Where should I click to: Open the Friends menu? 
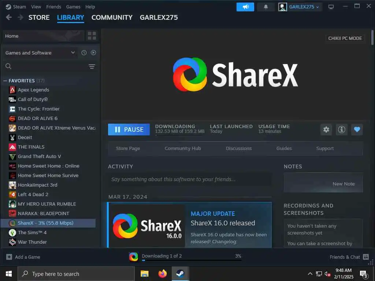[53, 7]
